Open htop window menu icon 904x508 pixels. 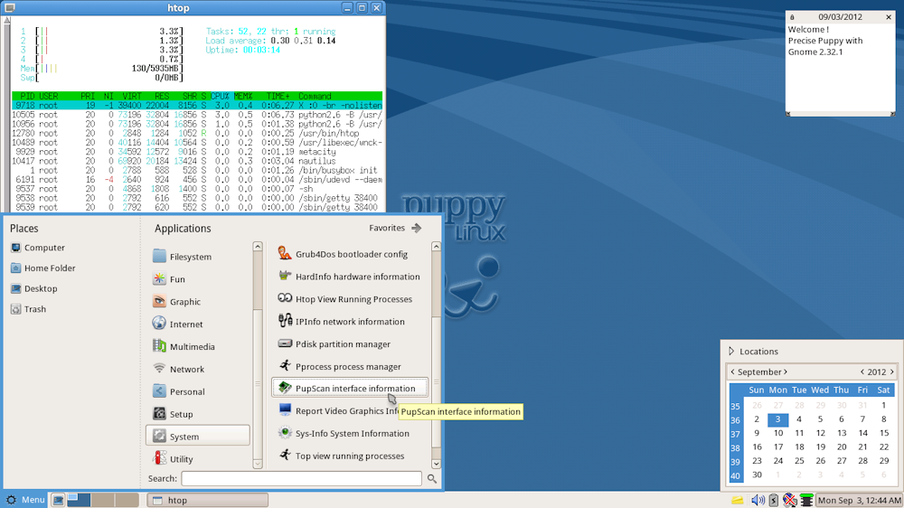pos(10,8)
